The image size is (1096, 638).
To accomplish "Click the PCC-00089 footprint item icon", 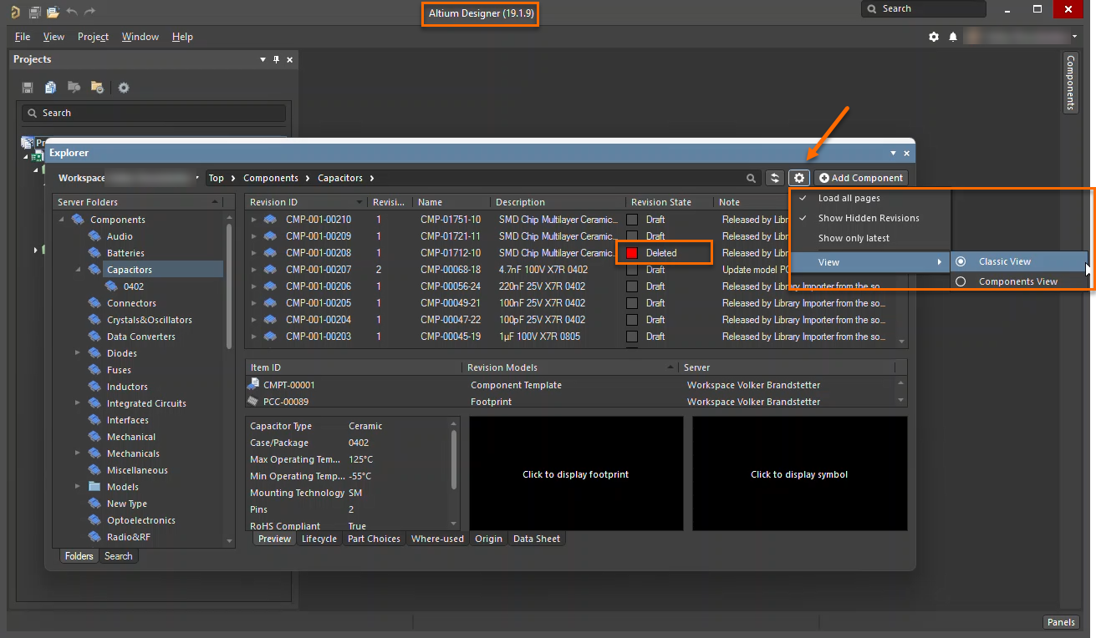I will (254, 402).
